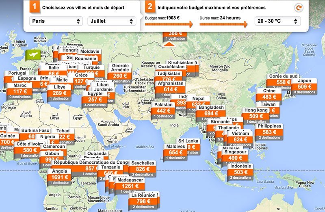Image resolution: width=325 pixels, height=212 pixels.
Task: Click the orange reset arrow icon
Action: (x=300, y=7)
